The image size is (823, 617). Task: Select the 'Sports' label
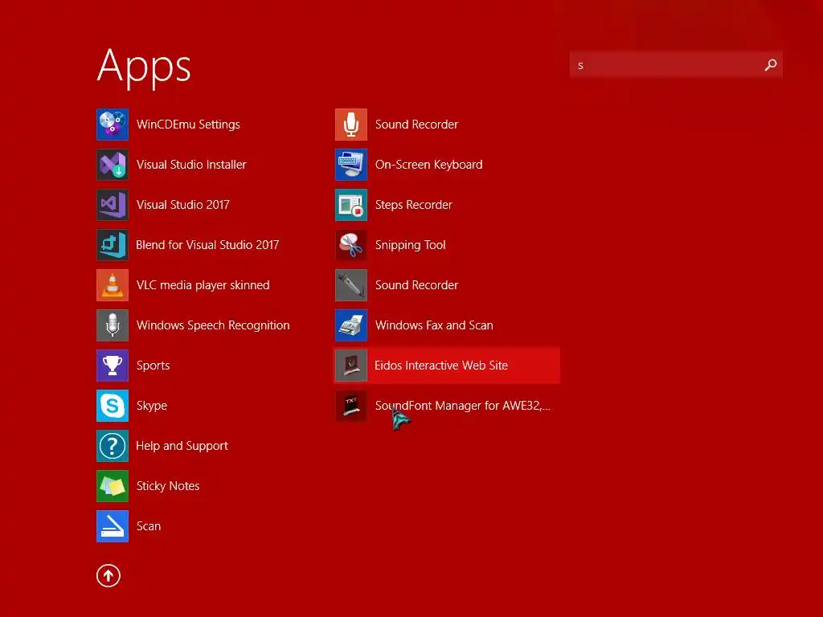pyautogui.click(x=153, y=366)
